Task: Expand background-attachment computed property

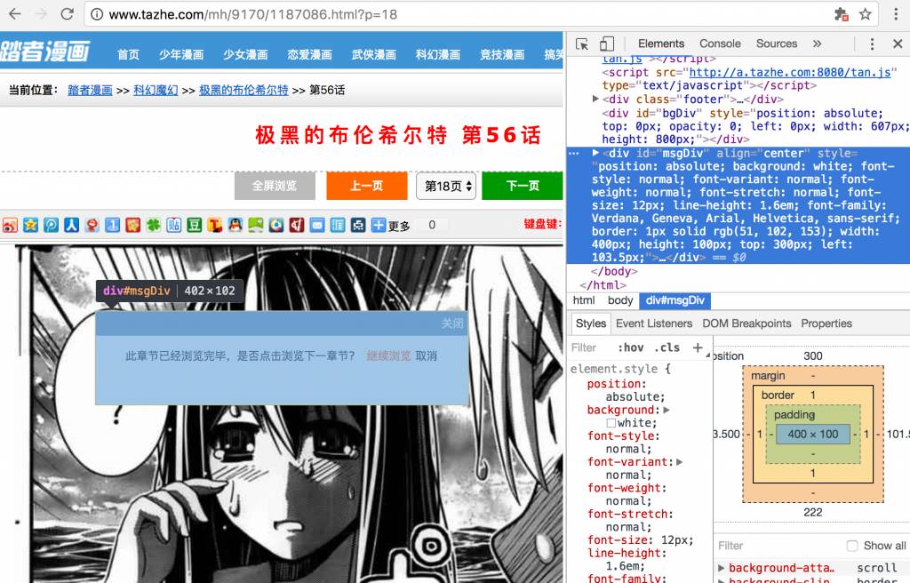Action: [721, 568]
